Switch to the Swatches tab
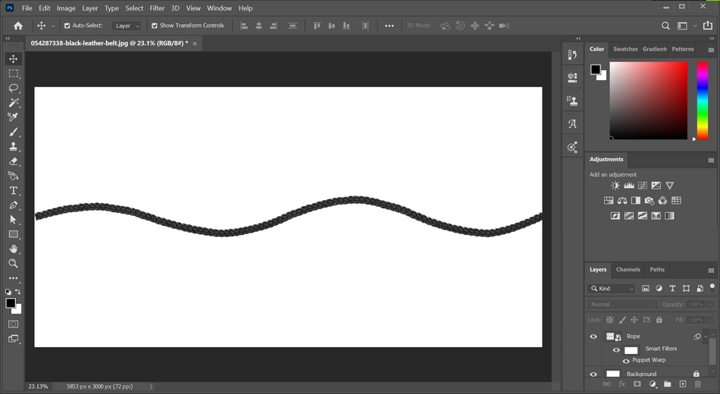This screenshot has height=394, width=720. coord(625,49)
